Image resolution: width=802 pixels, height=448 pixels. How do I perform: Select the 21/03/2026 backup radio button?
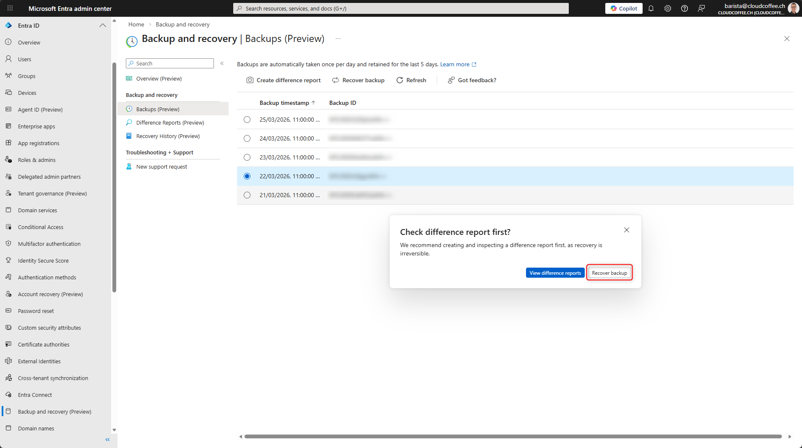(247, 195)
